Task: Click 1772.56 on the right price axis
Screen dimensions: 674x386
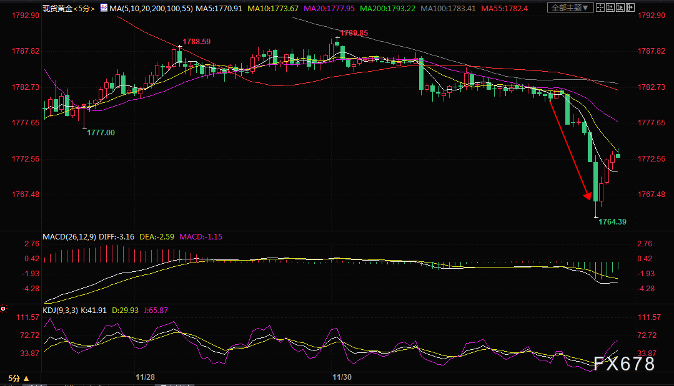Action: [x=652, y=158]
